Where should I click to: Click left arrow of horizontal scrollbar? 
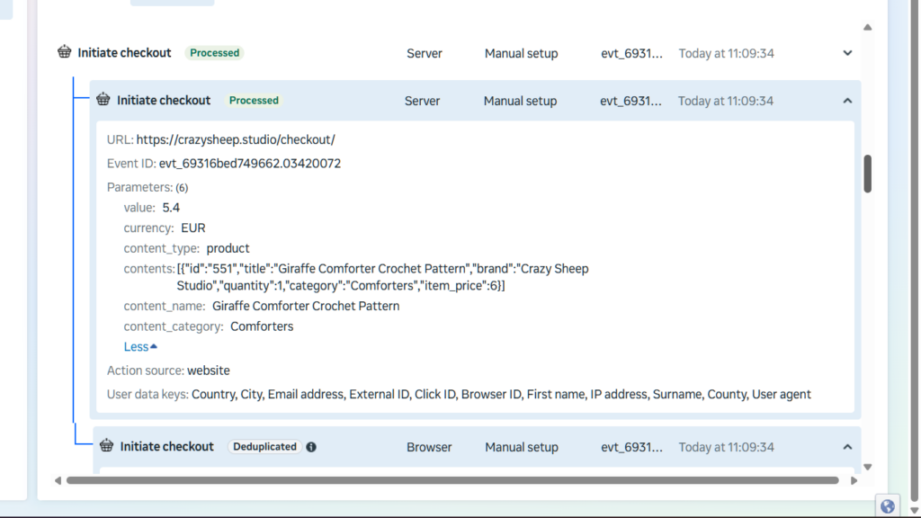pos(58,481)
